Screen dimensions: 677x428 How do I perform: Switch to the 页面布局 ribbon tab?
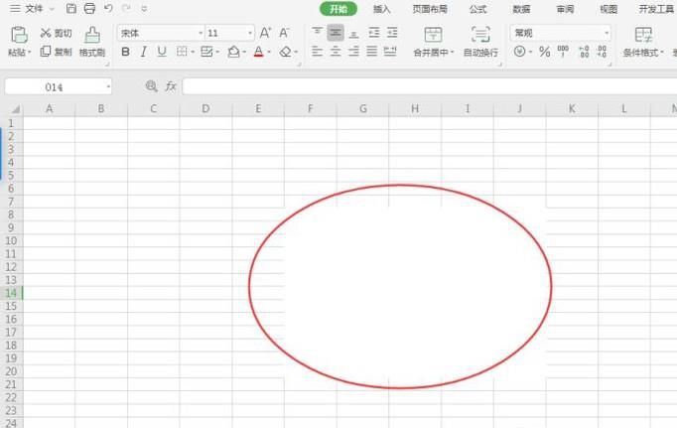[x=430, y=9]
